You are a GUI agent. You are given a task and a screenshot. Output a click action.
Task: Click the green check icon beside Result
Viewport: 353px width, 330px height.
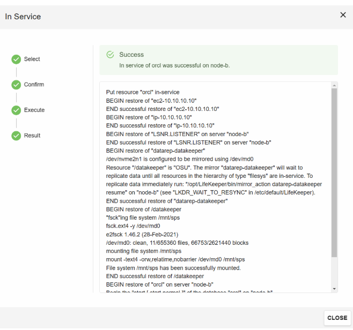point(16,136)
